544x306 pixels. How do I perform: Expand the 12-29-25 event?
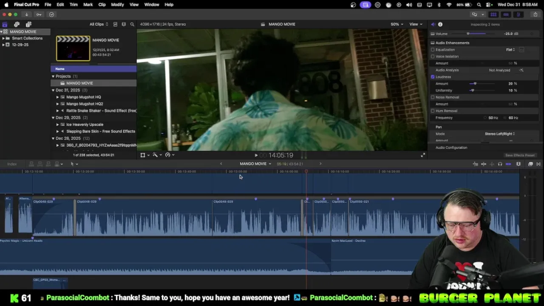3,45
